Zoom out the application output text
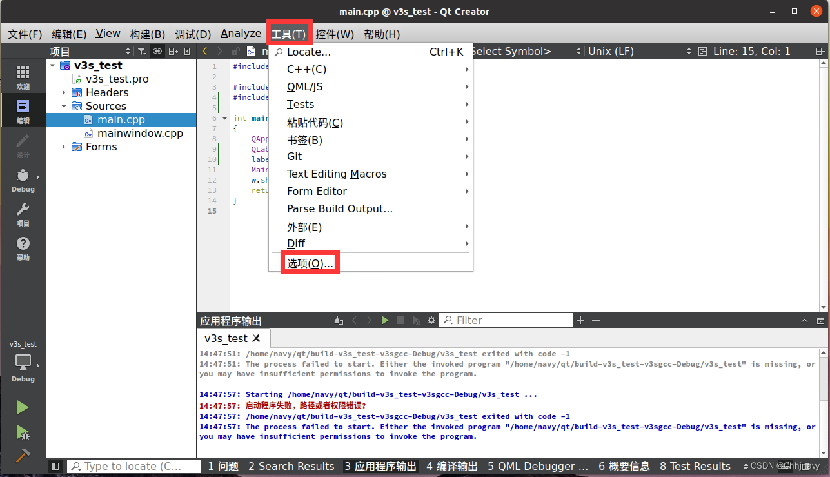The width and height of the screenshot is (830, 477). coord(596,320)
